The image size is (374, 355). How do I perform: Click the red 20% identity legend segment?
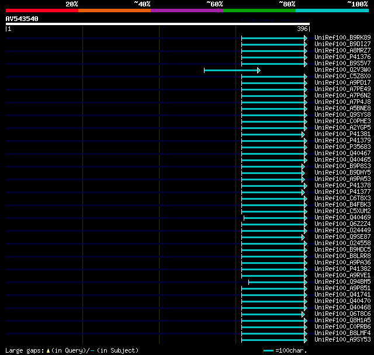(42, 11)
